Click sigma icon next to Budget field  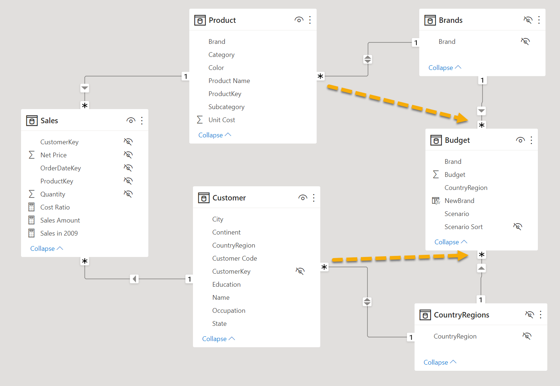(436, 174)
